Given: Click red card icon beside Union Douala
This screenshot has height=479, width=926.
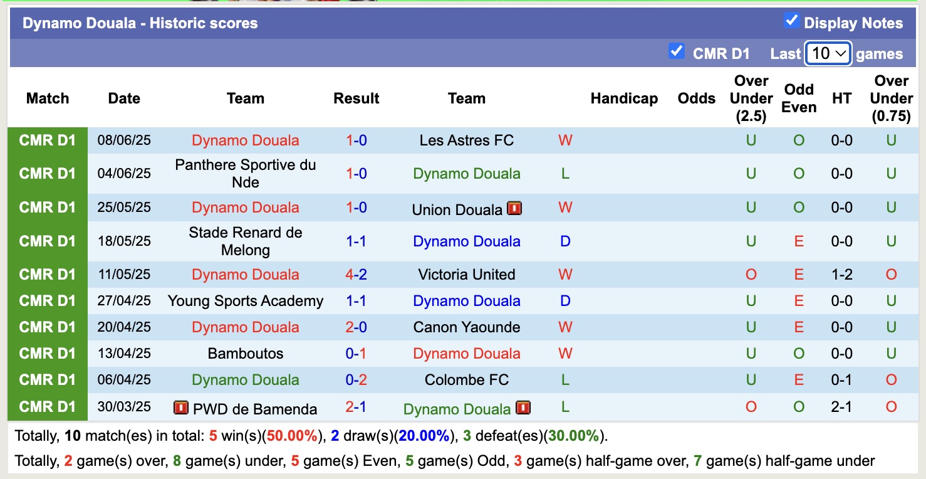Looking at the screenshot, I should click(x=514, y=208).
